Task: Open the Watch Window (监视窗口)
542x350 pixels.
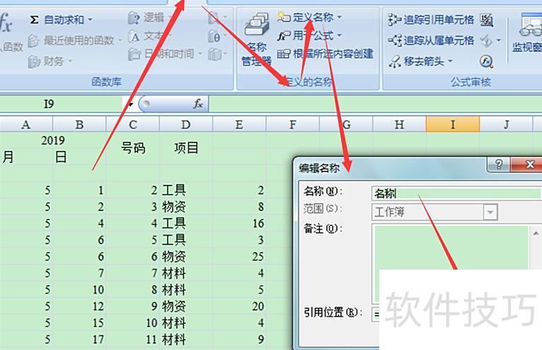Action: (528, 33)
